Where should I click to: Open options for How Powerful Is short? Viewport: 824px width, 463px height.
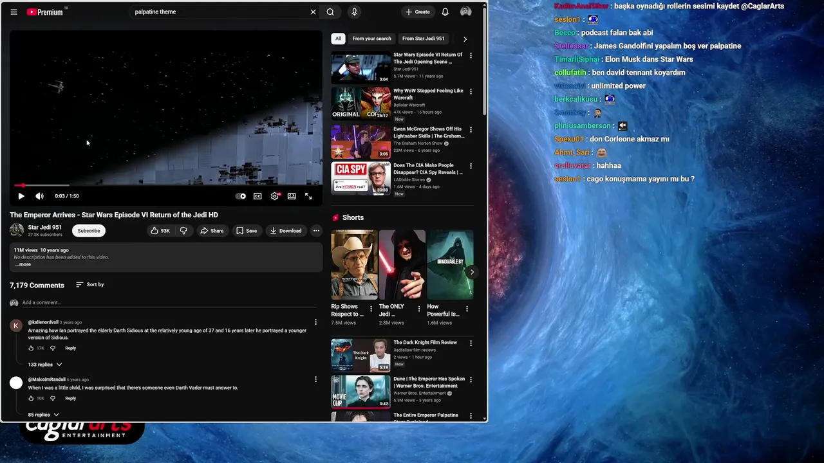467,309
